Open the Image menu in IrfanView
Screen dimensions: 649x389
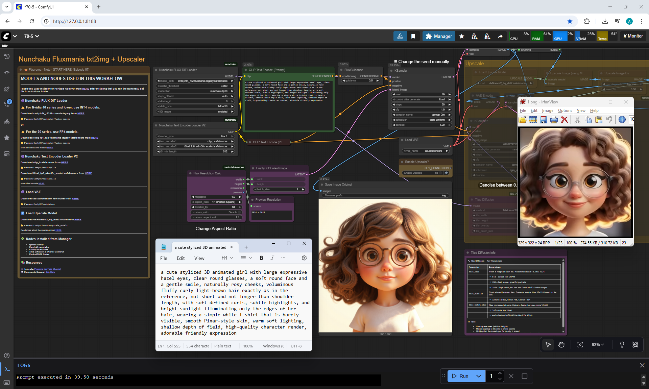[548, 111]
